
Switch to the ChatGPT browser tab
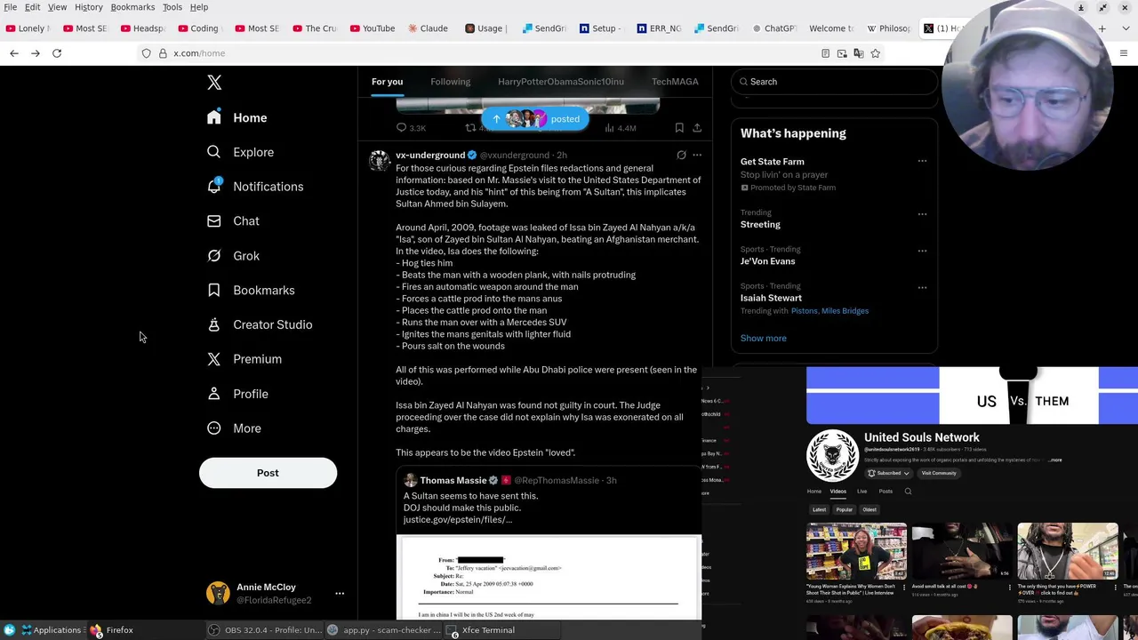pos(773,28)
